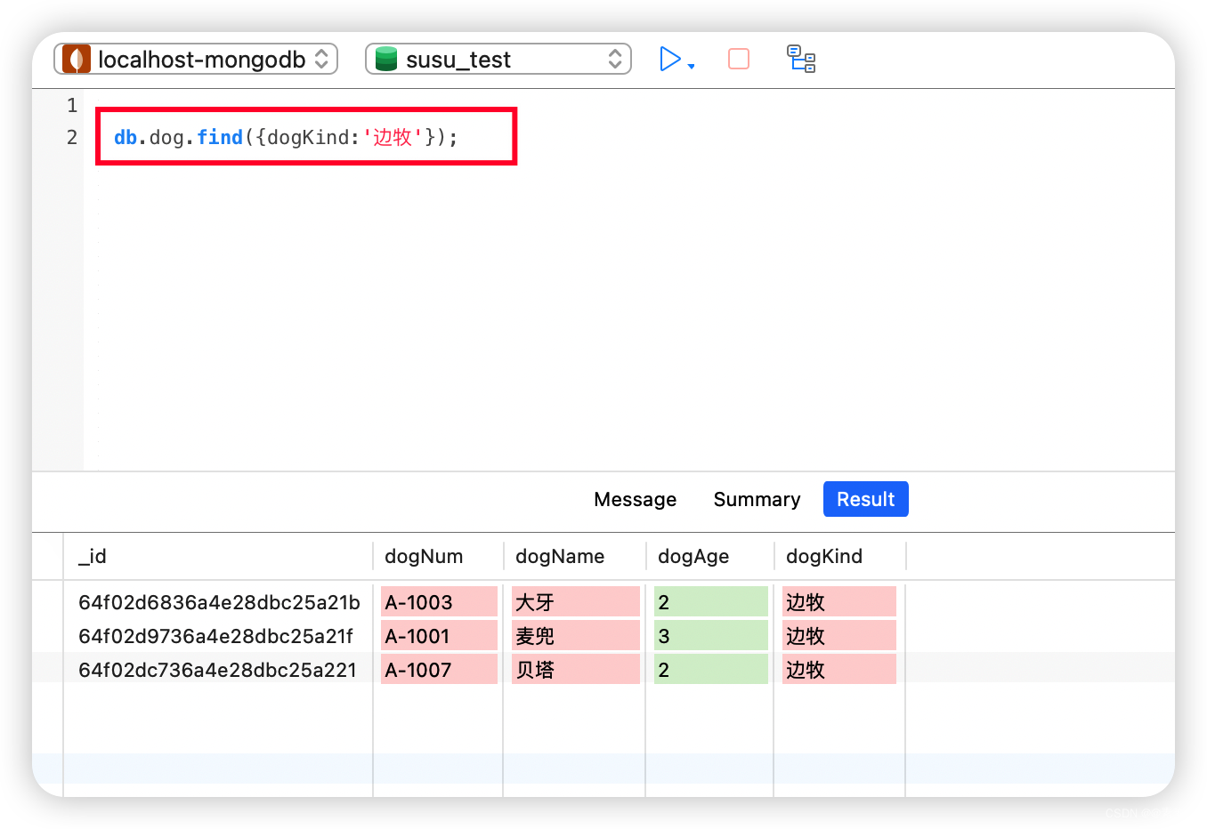This screenshot has height=829, width=1207.
Task: Click the dogAge column header
Action: point(710,556)
